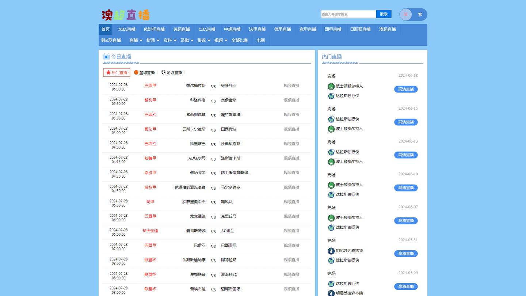This screenshot has height=296, width=526.
Task: Click 高清直播 for 2024-06-10 match
Action: [406, 188]
